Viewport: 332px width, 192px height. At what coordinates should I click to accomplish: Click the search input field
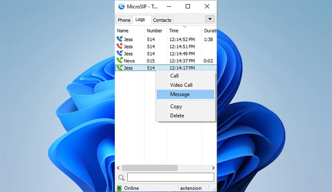pos(171,177)
